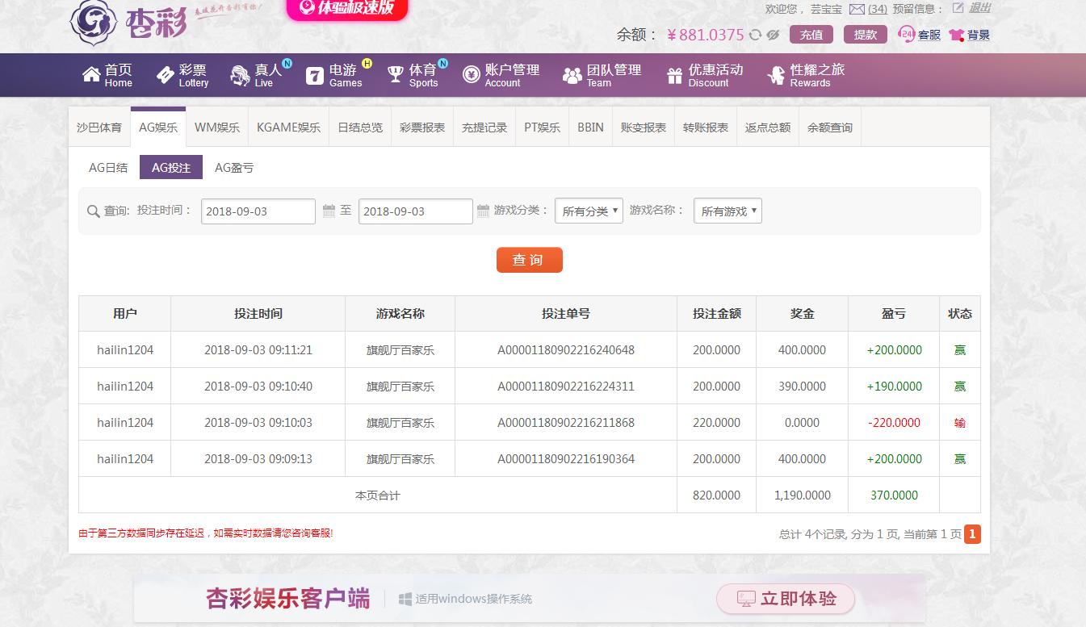1086x627 pixels.
Task: Open the 所有分类 game category dropdown
Action: [x=589, y=211]
